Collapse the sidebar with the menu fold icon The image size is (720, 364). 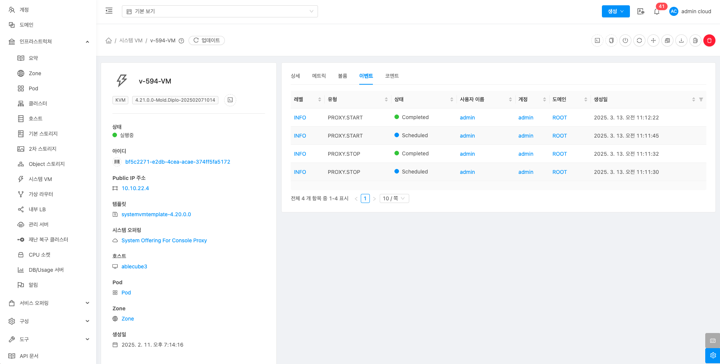tap(109, 11)
